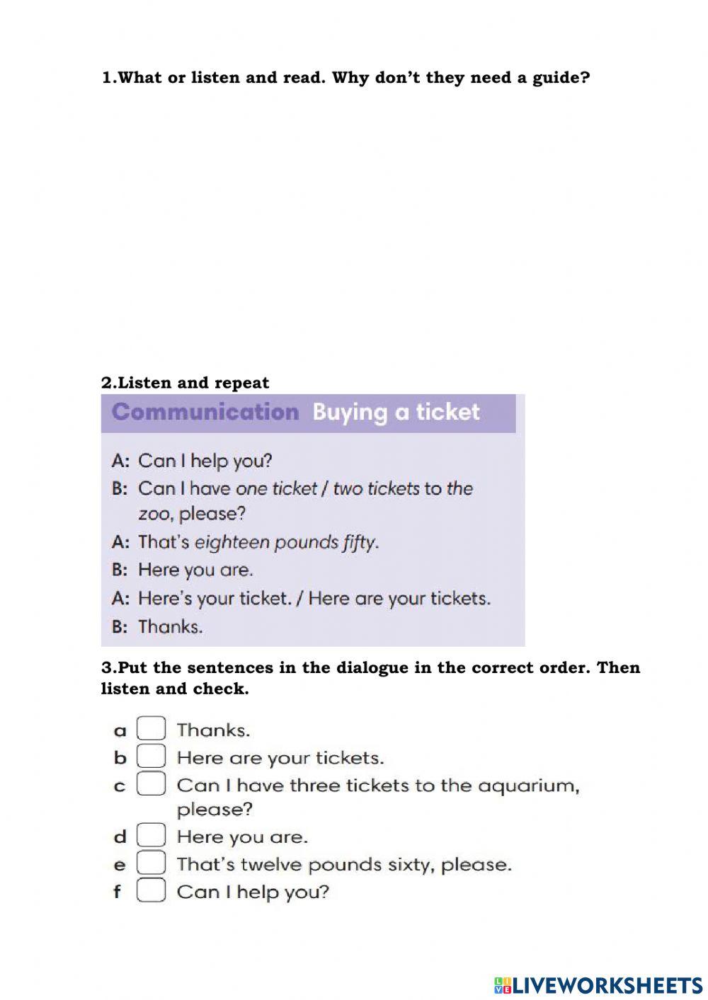Click dialogue line "A: Can I help you?"
This screenshot has width=708, height=1000.
(x=192, y=461)
